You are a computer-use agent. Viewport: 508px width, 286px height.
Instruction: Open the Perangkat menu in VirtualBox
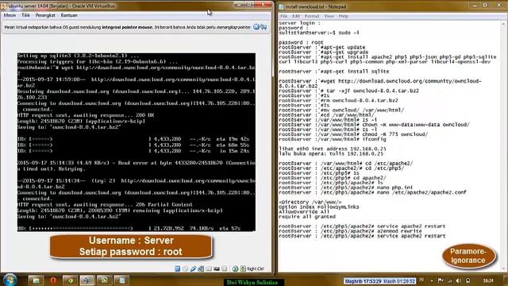pos(45,15)
